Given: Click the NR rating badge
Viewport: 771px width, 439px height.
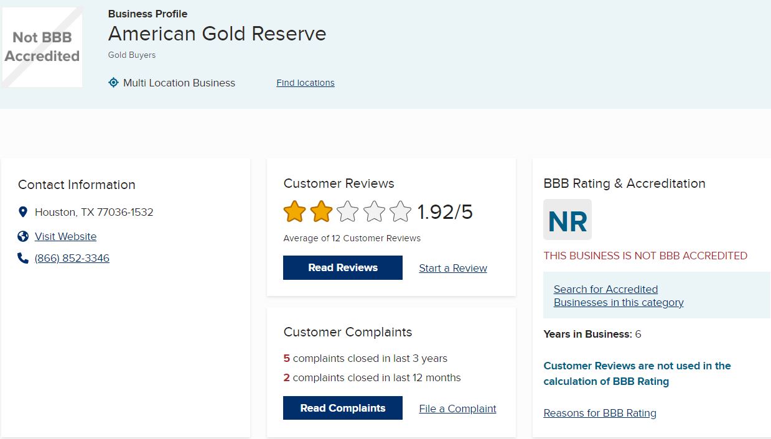Looking at the screenshot, I should coord(568,220).
